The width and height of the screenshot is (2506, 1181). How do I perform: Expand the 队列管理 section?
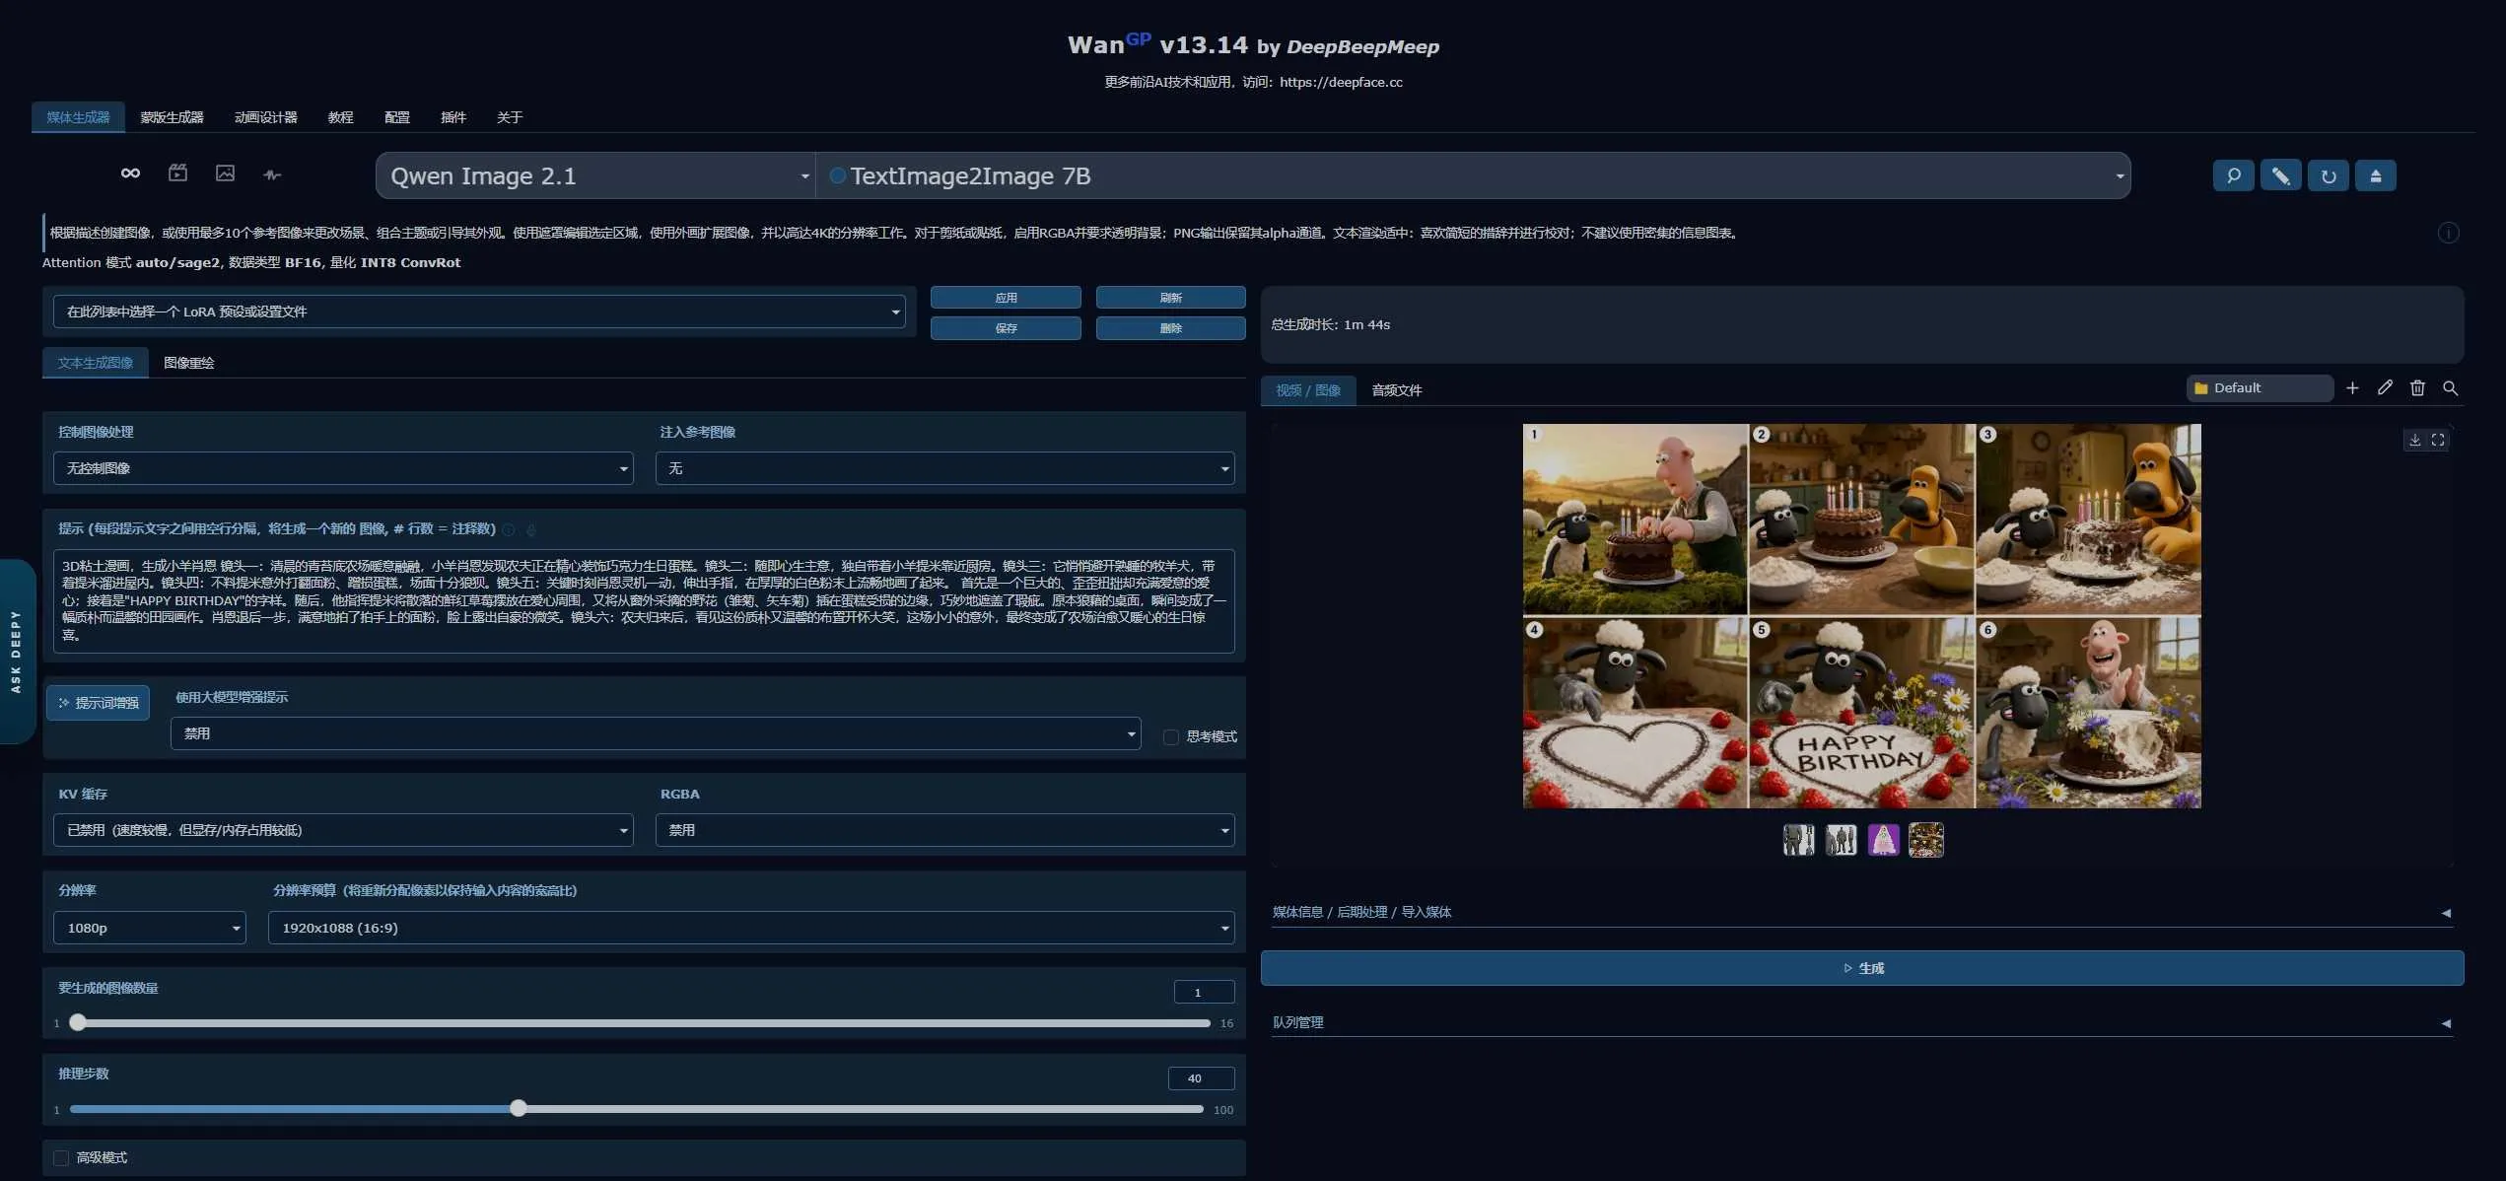point(1862,1022)
